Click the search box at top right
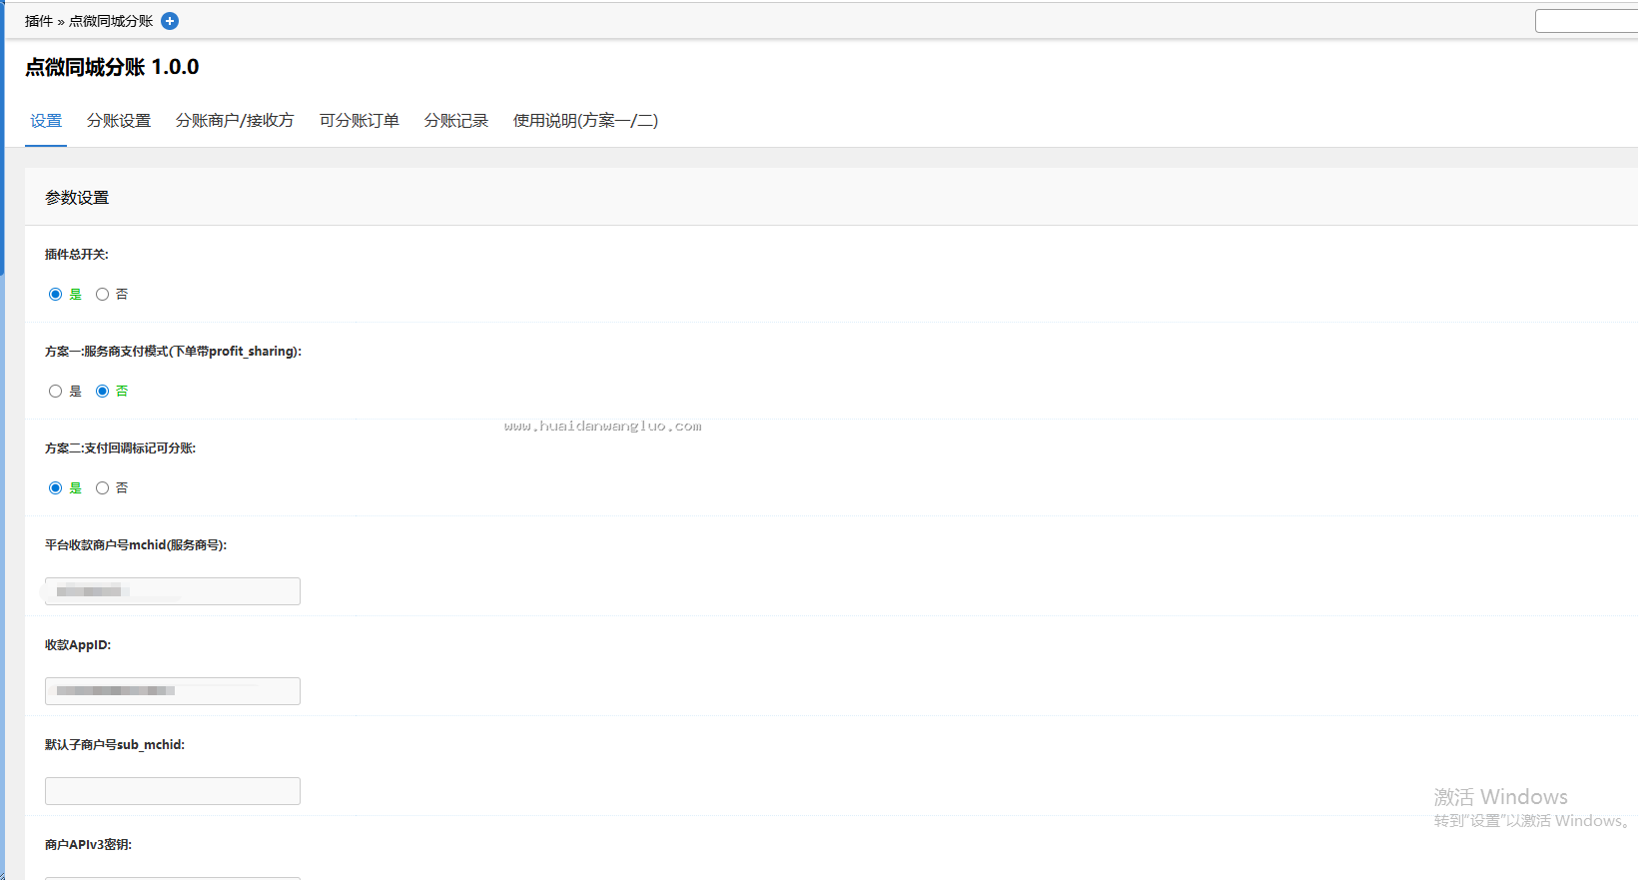The image size is (1638, 880). pyautogui.click(x=1586, y=21)
